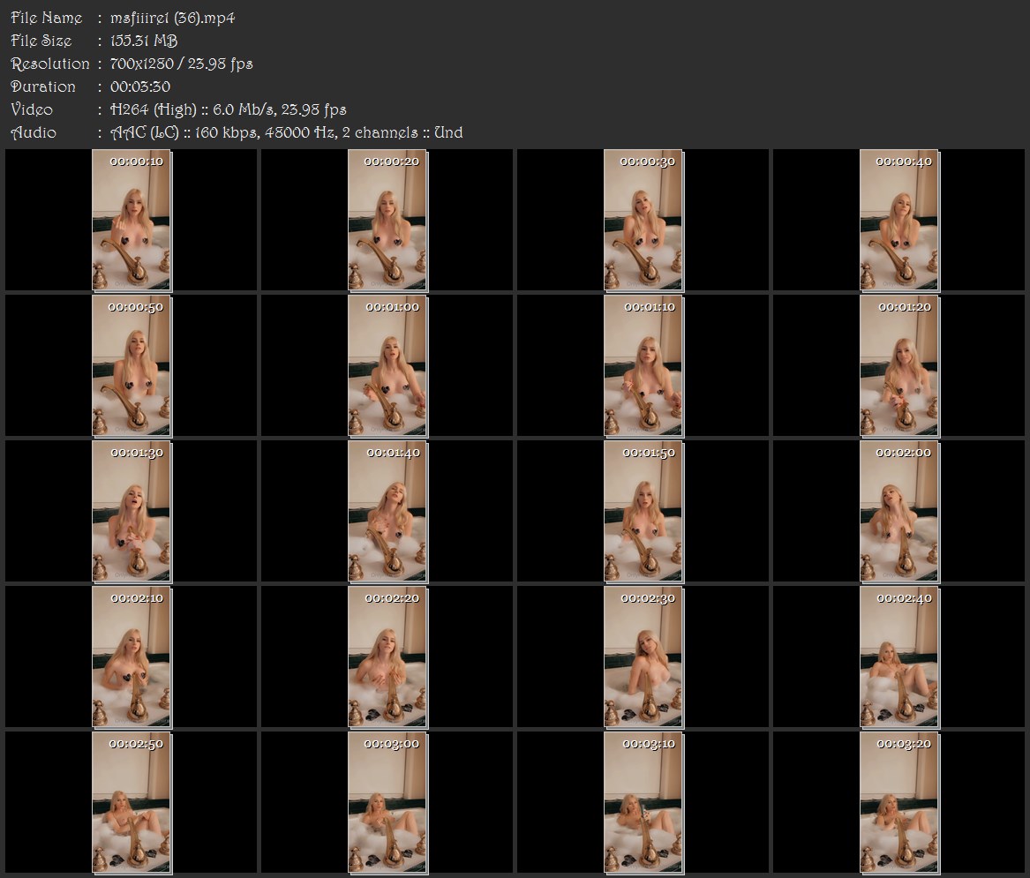Click the "Audio" label
Image resolution: width=1030 pixels, height=878 pixels.
point(34,132)
